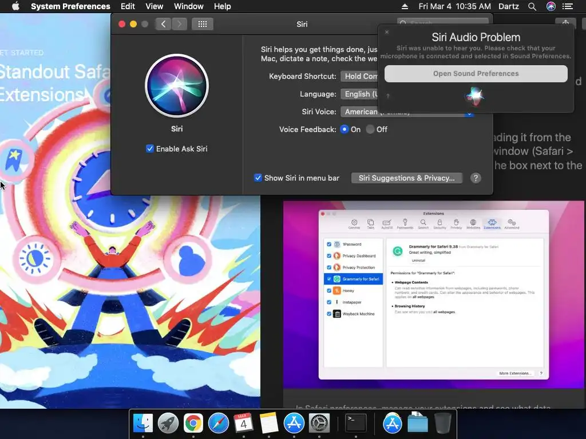Open Calendar showing Mar 4 in Dock

(x=244, y=423)
